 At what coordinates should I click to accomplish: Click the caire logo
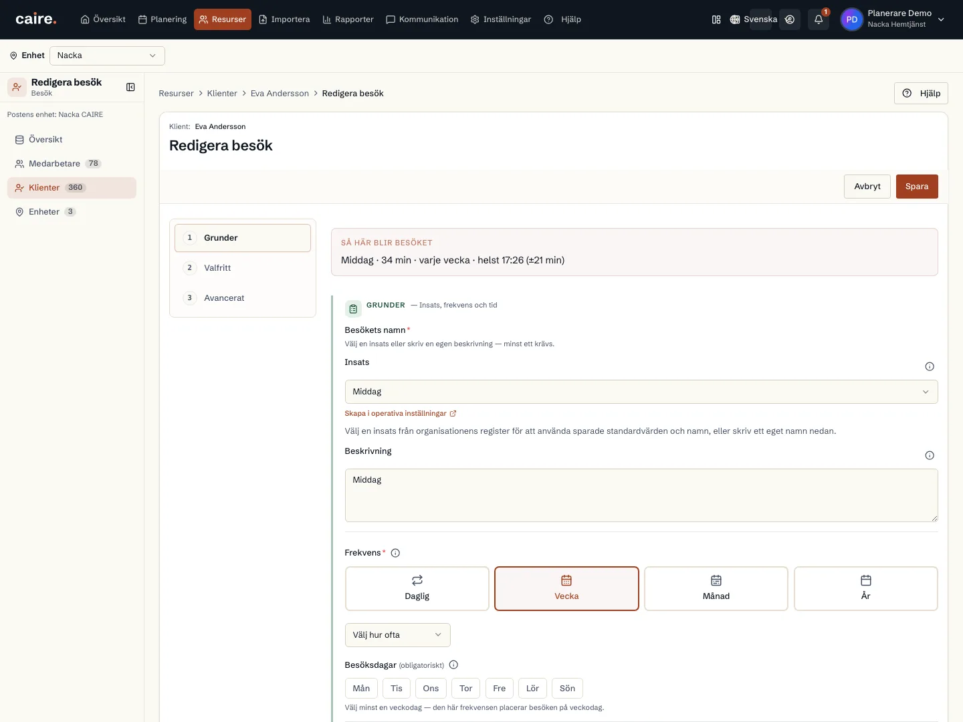pyautogui.click(x=36, y=19)
